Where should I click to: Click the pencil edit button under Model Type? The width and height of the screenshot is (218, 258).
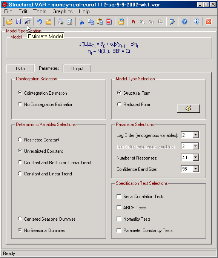pos(189,108)
